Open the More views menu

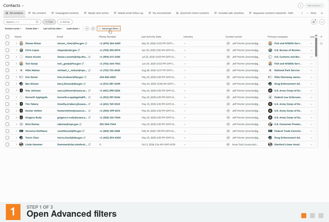(311, 13)
